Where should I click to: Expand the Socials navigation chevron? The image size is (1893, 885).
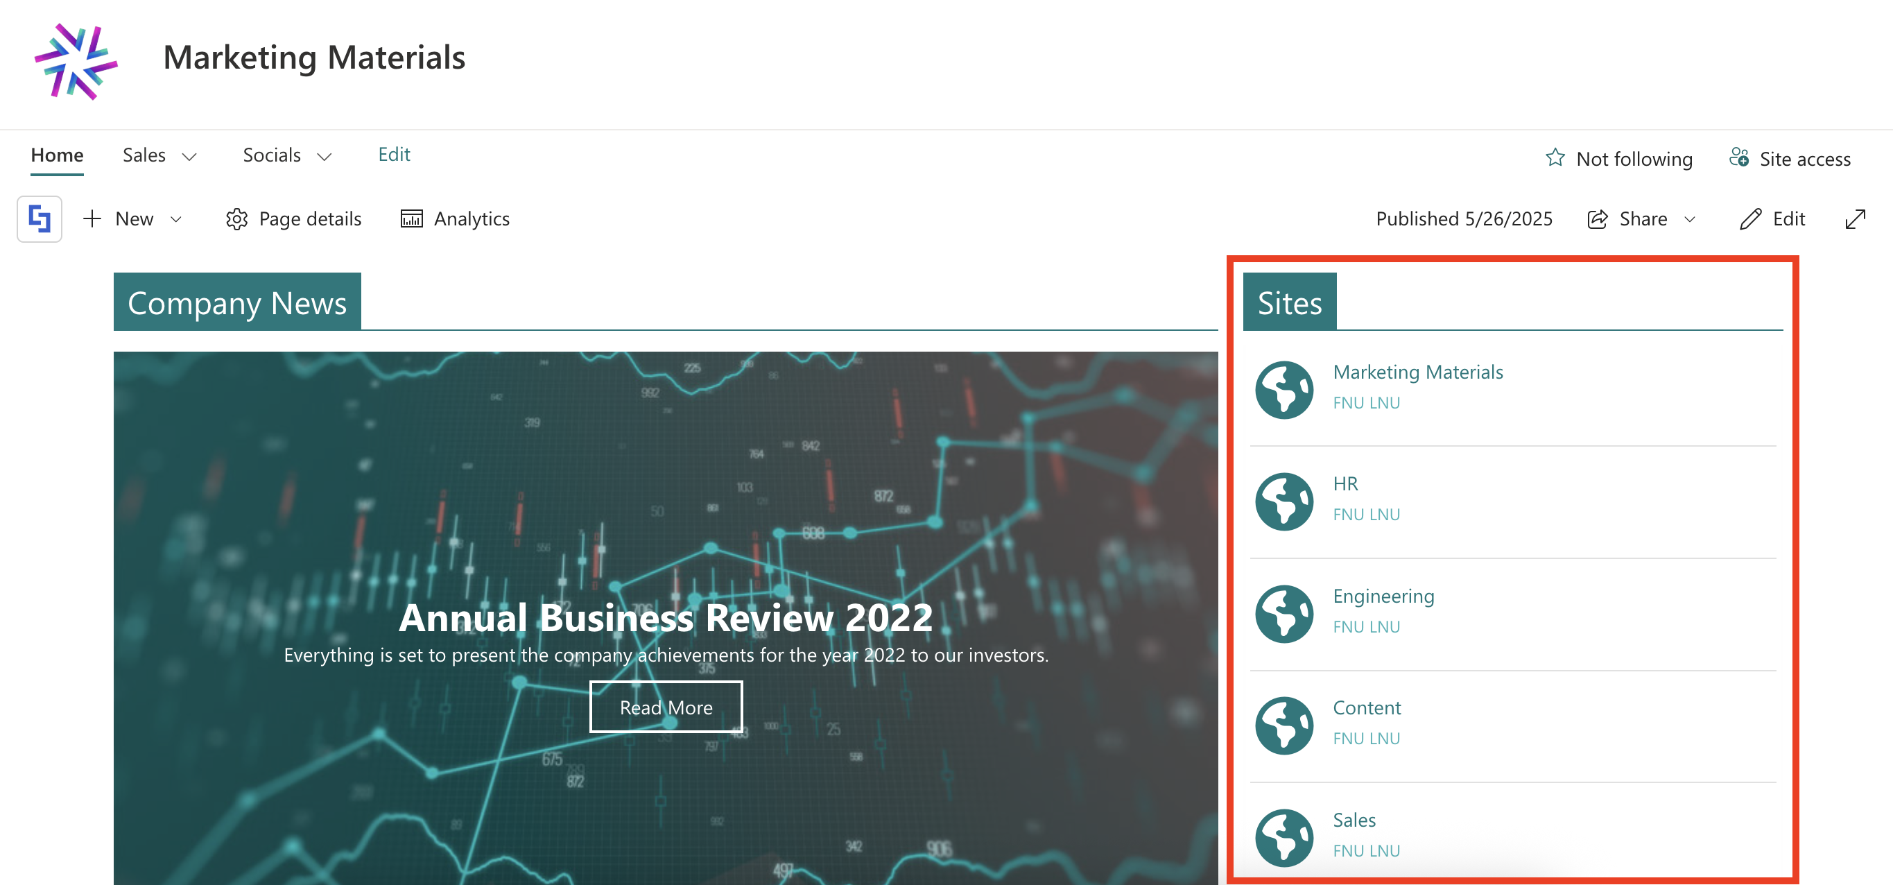point(324,157)
